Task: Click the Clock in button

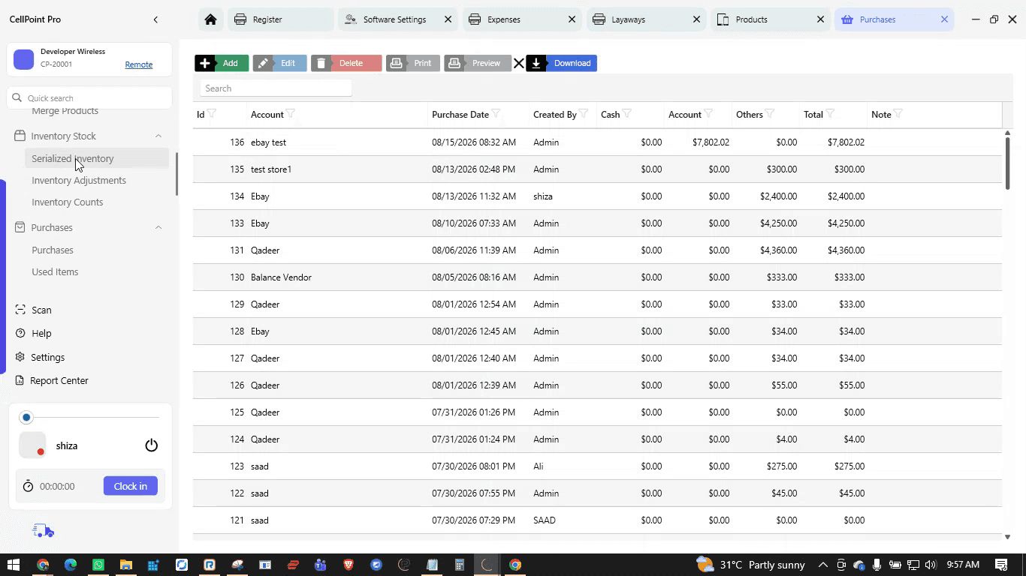Action: tap(131, 486)
